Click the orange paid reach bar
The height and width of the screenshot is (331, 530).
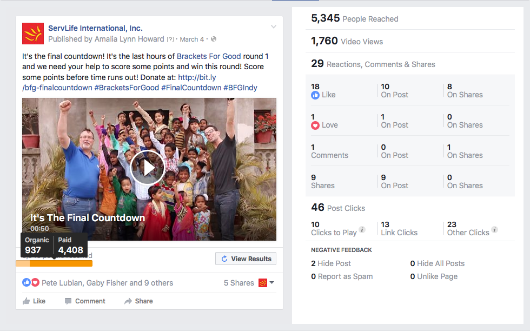click(x=61, y=263)
